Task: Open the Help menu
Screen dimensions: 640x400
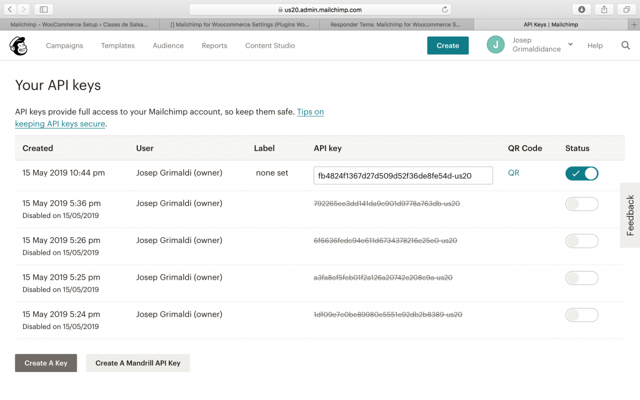Action: click(595, 46)
